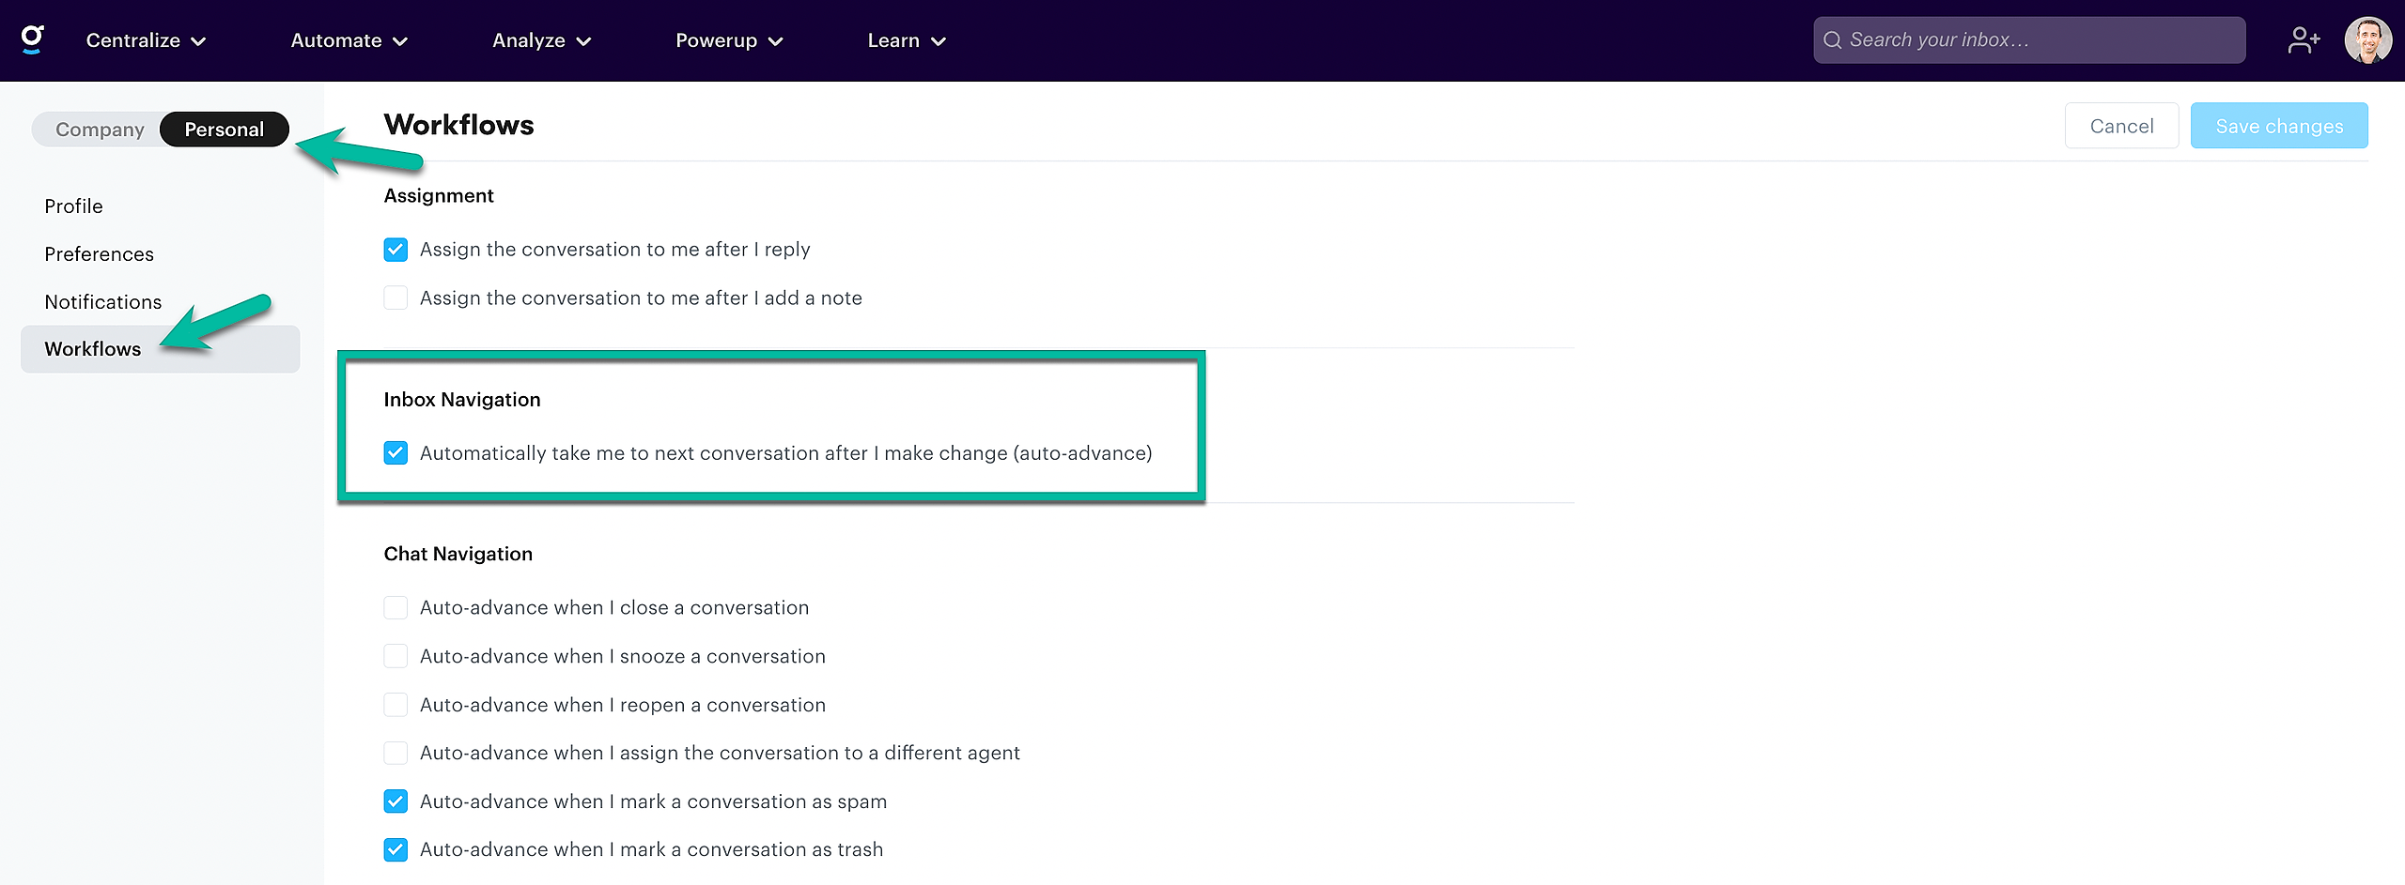Click the Save changes button

coord(2279,126)
